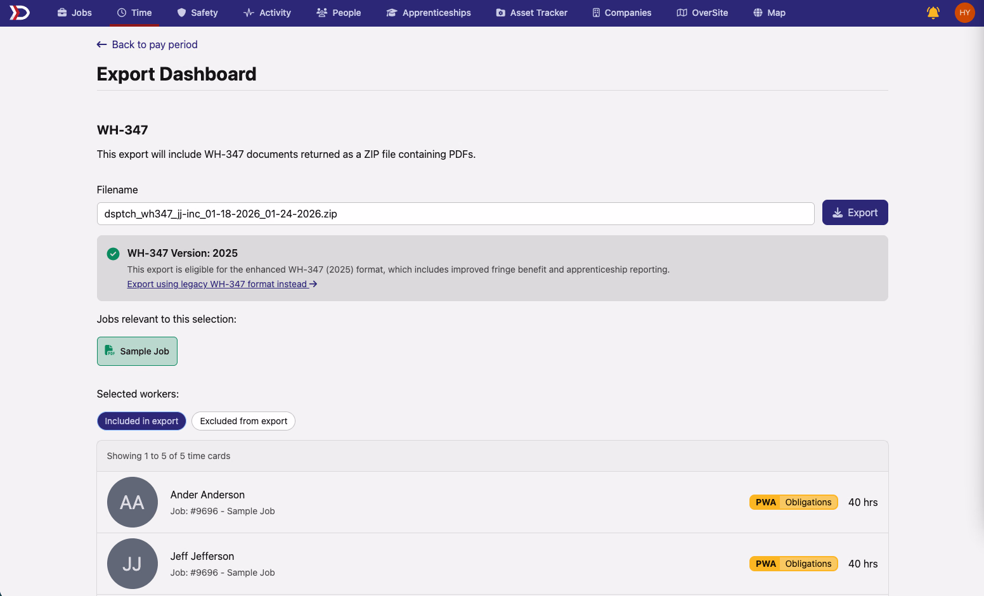The height and width of the screenshot is (596, 984).
Task: Open Ander Anderson's time card row
Action: click(492, 502)
